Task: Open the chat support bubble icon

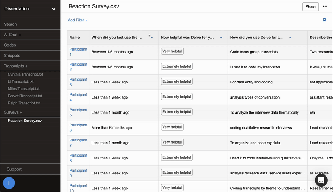Action: click(x=321, y=180)
